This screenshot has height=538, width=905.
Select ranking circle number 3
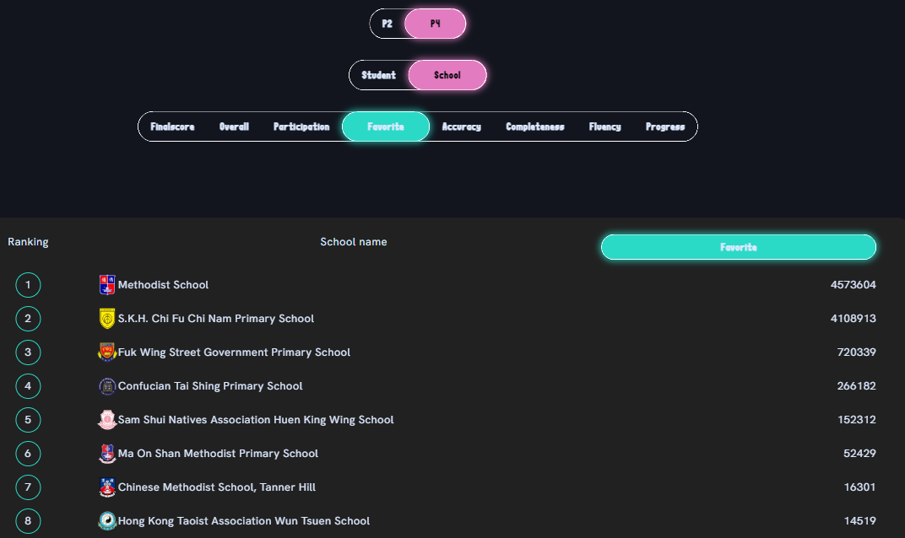28,352
